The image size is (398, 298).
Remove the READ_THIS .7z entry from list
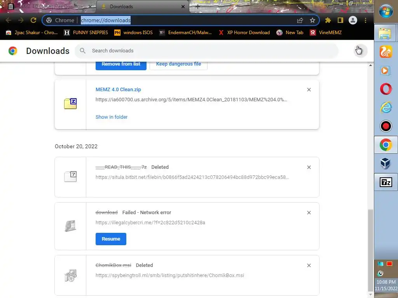click(x=309, y=167)
